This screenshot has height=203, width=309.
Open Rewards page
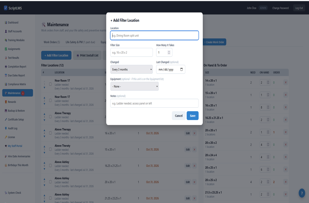12,102
